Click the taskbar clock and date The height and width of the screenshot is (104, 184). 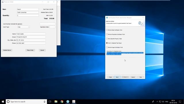point(173,101)
